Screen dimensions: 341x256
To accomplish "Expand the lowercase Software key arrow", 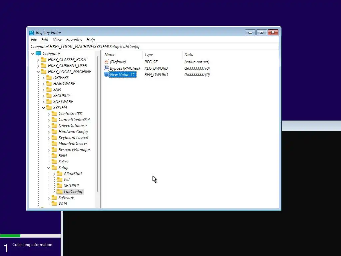I will point(49,198).
